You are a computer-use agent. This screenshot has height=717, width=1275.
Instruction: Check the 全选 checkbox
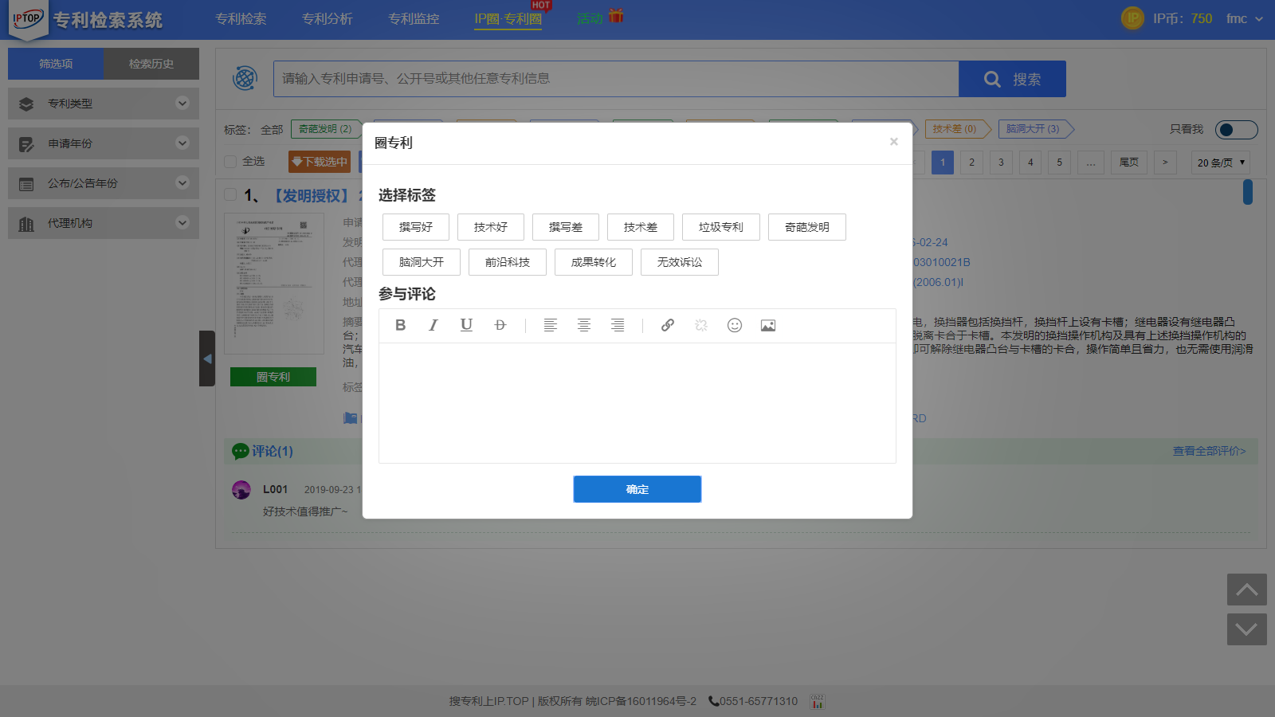(231, 162)
